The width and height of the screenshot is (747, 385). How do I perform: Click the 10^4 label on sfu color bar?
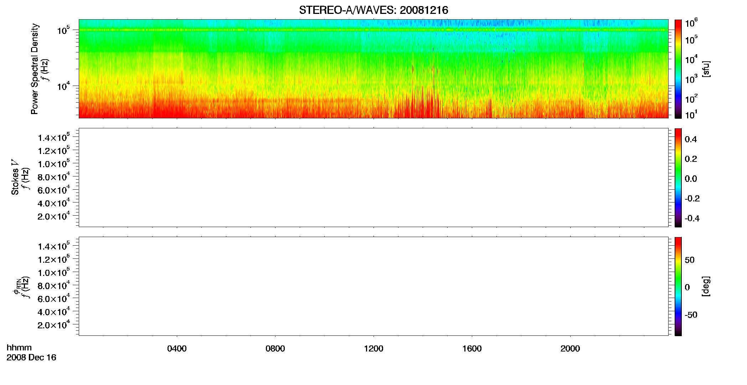(x=691, y=60)
